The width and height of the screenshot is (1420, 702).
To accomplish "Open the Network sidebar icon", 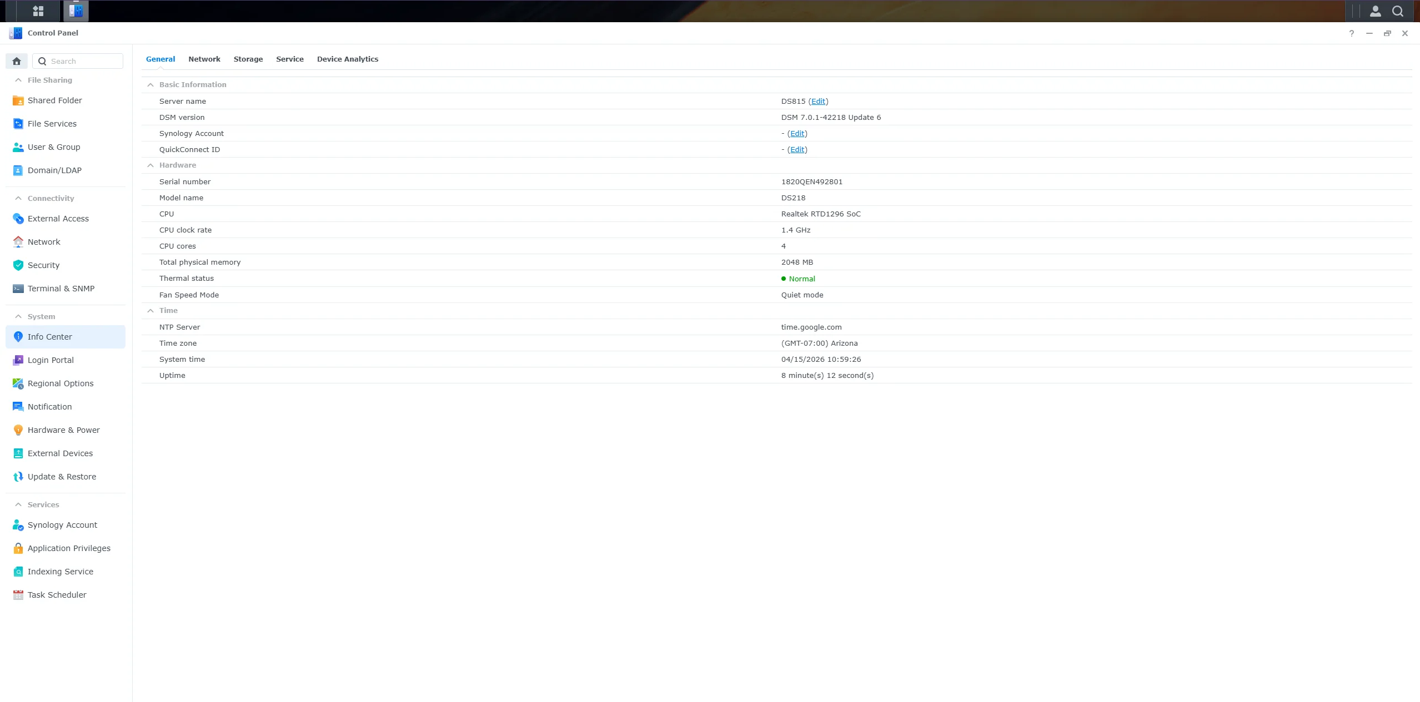I will (18, 242).
